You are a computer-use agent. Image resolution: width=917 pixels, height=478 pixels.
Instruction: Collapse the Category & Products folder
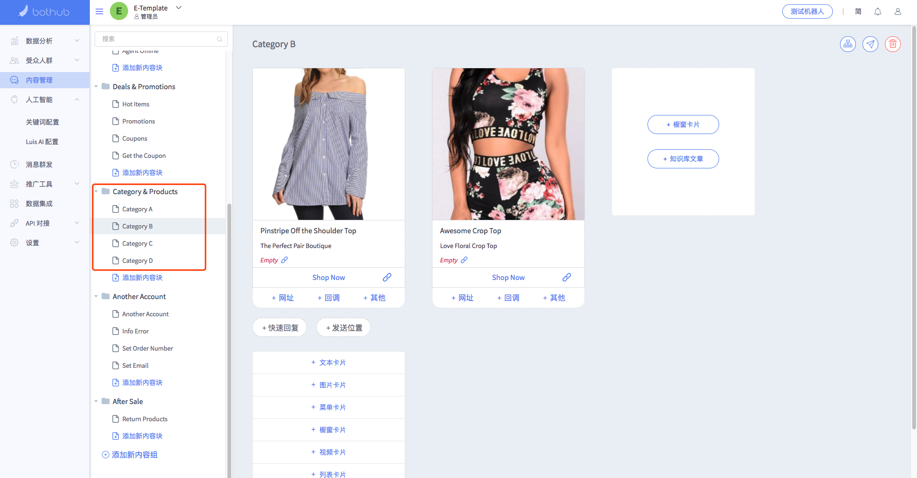tap(96, 192)
